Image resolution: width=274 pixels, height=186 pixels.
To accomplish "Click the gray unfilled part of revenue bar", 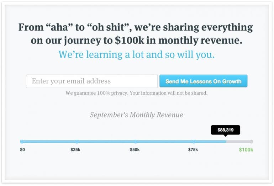I will pyautogui.click(x=238, y=142).
